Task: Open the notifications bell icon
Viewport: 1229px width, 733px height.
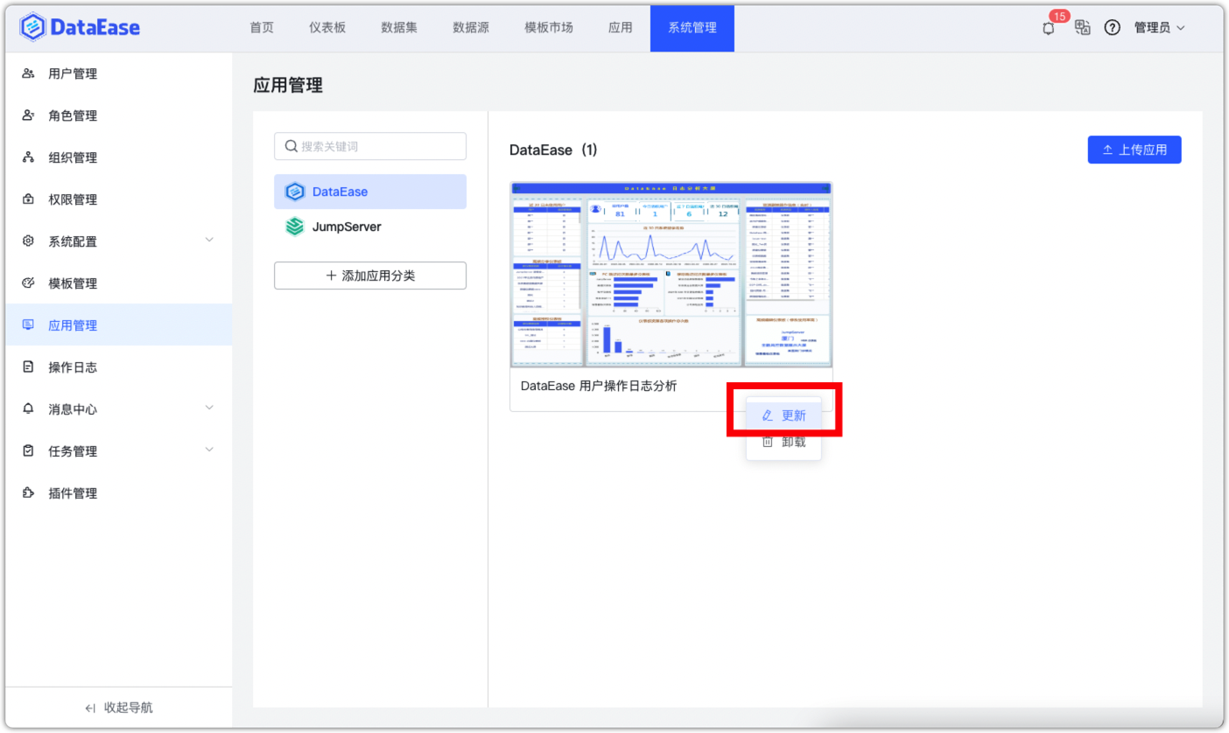Action: [1049, 28]
